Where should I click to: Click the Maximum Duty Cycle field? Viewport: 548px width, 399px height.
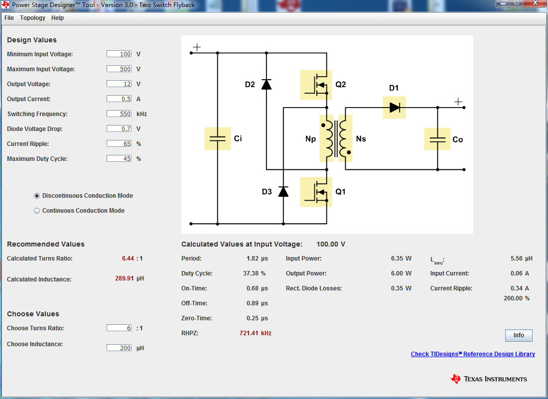tap(119, 158)
